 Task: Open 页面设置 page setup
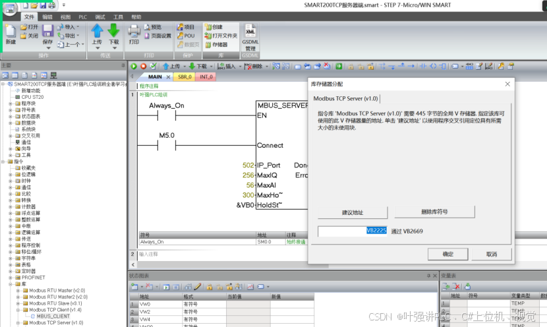point(158,36)
